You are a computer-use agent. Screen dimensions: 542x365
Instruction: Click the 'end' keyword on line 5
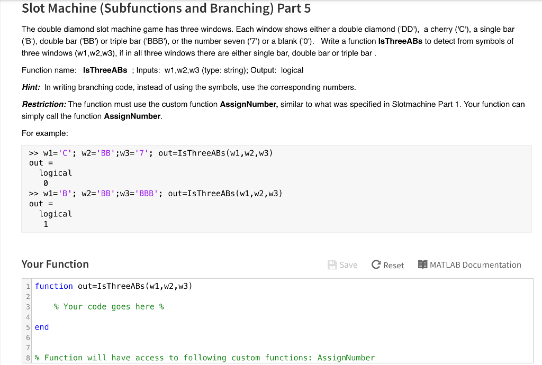[41, 326]
